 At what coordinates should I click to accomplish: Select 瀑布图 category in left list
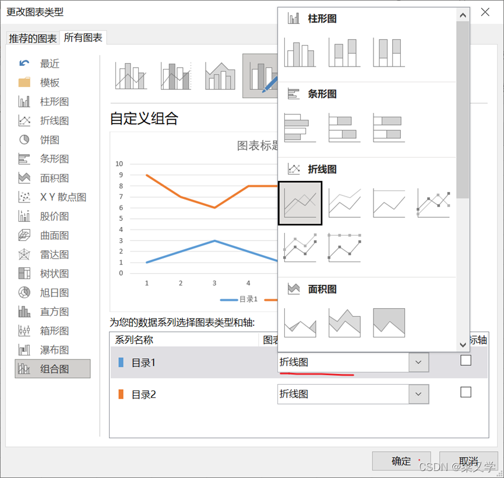(52, 350)
